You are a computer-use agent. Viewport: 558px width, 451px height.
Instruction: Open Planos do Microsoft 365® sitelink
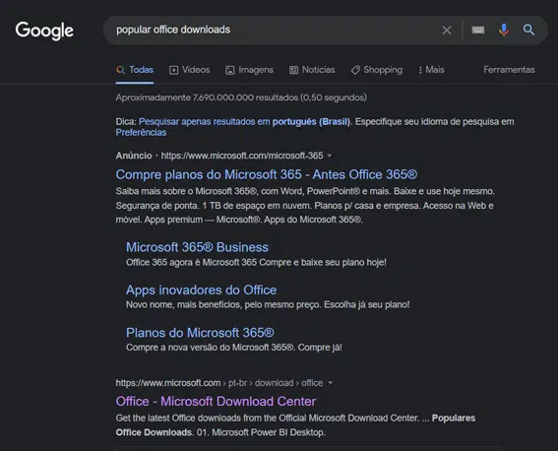click(200, 333)
